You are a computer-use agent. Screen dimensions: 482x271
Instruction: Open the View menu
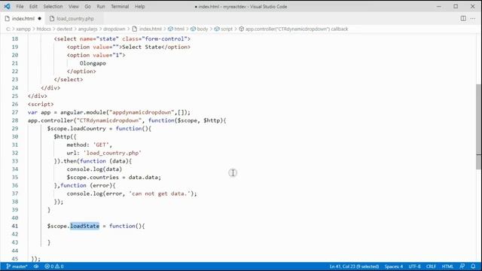click(74, 7)
